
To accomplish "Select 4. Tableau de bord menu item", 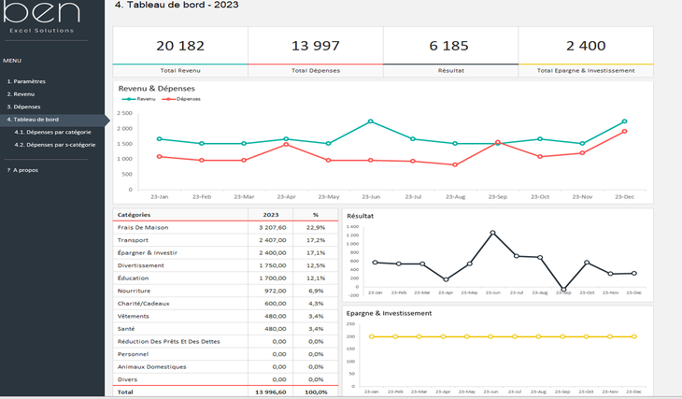I will pos(34,120).
